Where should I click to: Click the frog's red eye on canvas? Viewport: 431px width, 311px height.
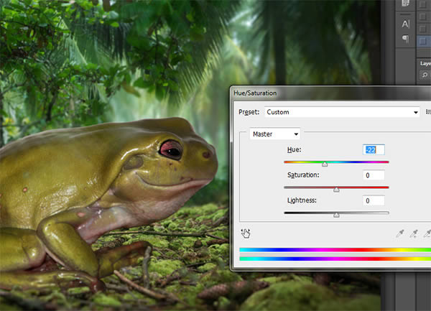coord(171,149)
